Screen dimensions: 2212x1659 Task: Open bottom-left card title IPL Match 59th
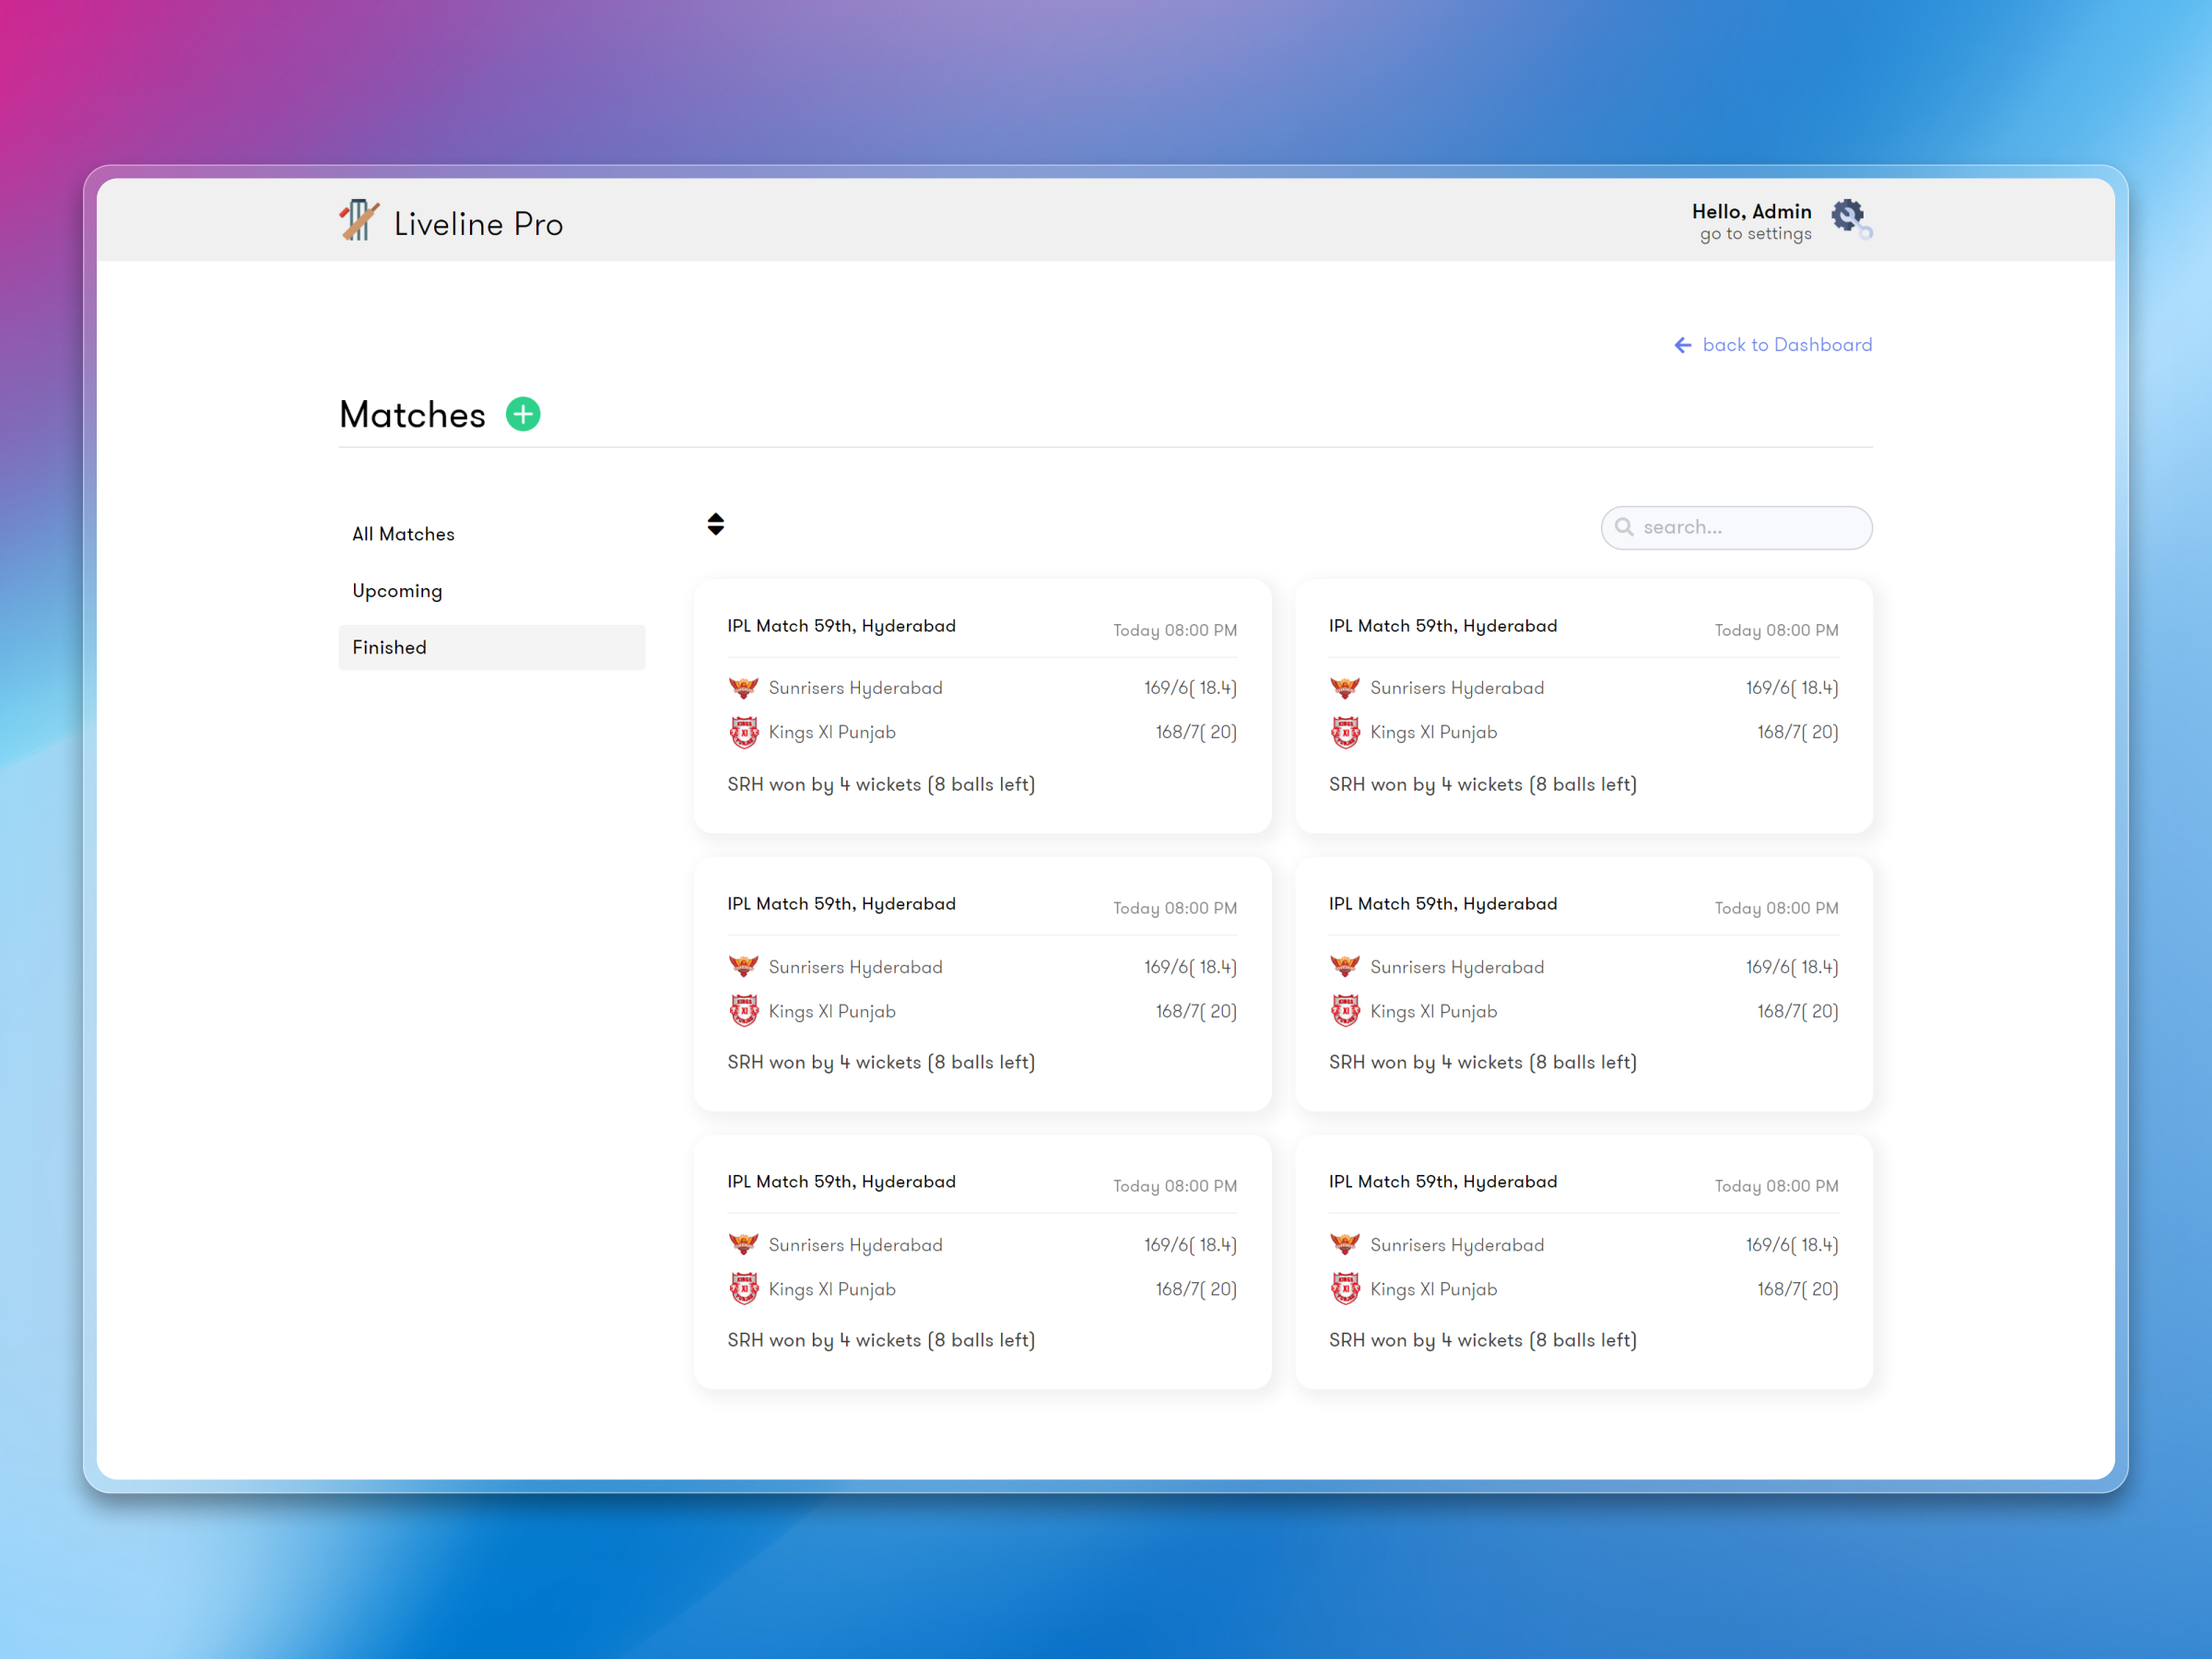click(841, 1182)
